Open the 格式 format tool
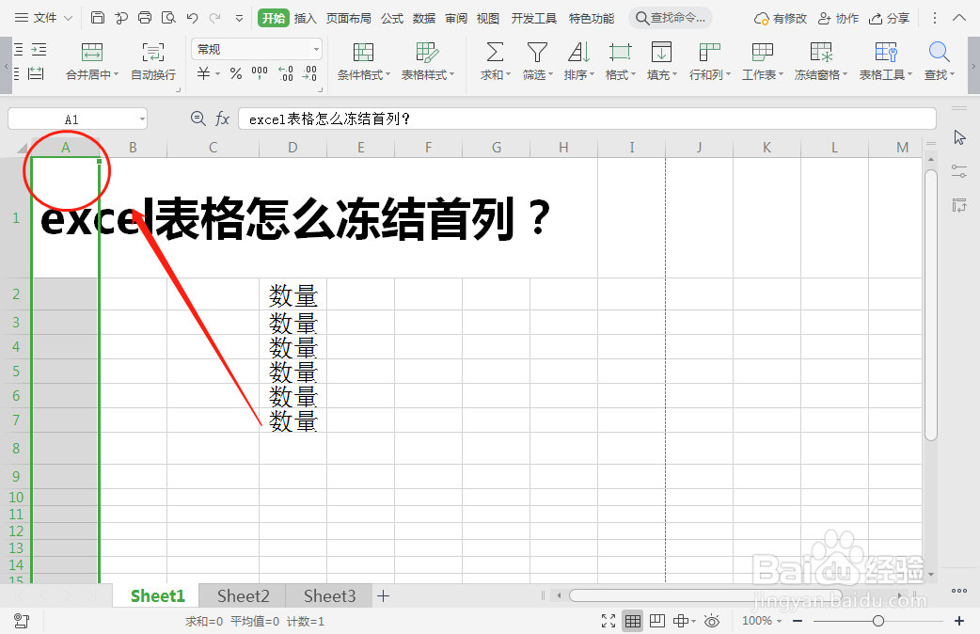Image resolution: width=980 pixels, height=634 pixels. click(620, 61)
